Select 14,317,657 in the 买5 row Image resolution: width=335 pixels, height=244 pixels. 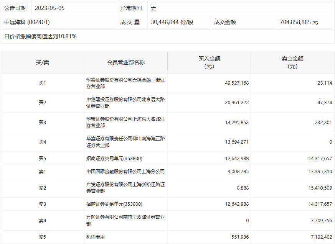[320, 159]
